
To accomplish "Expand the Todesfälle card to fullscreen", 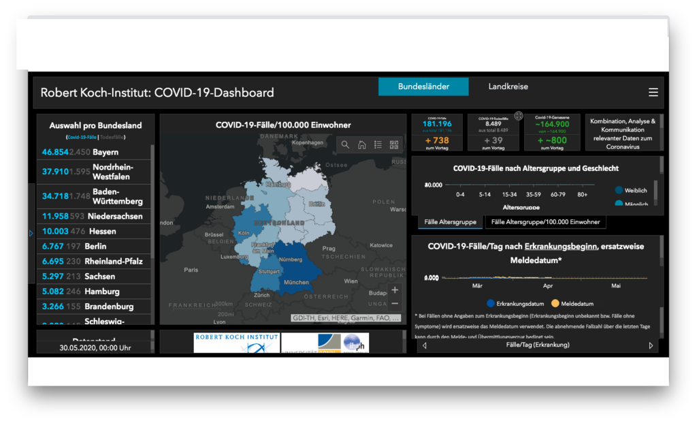I will click(x=518, y=116).
